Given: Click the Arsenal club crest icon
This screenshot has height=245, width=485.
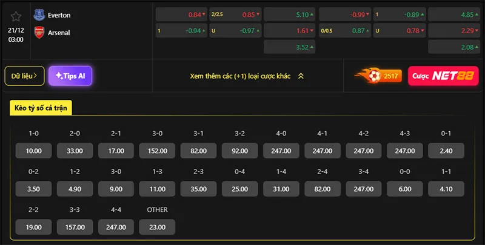Looking at the screenshot, I should [39, 32].
